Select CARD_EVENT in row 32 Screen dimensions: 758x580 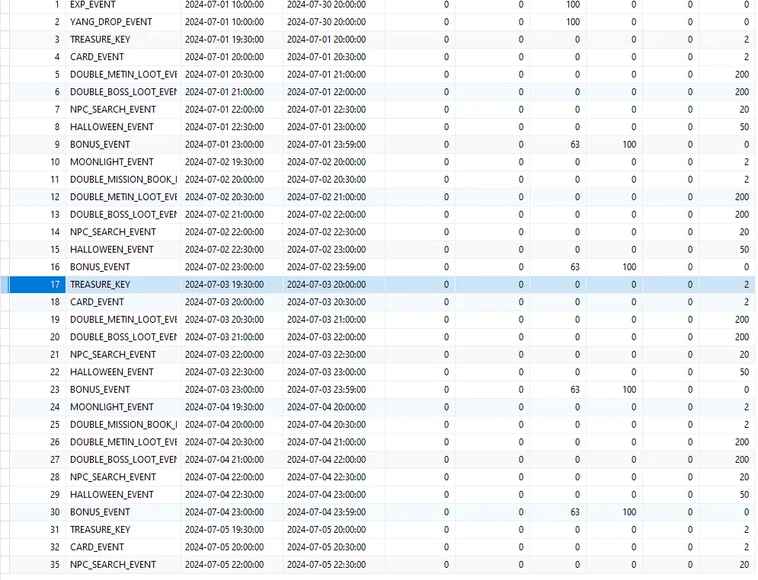(97, 547)
